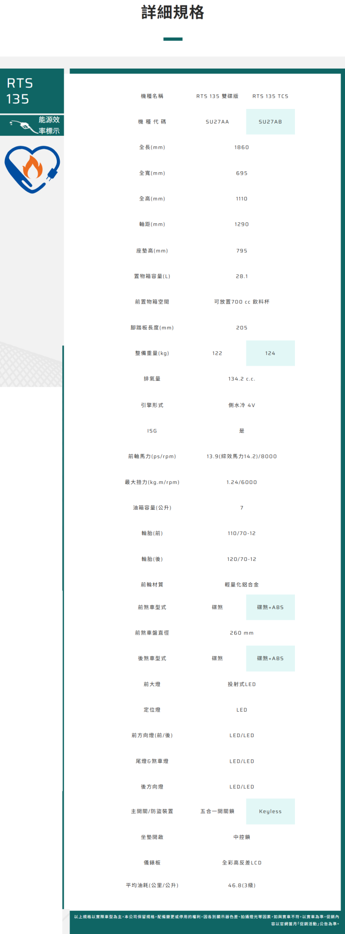Select 碟煞+ABS in the 前煞車型式 row
This screenshot has height=934, width=345.
pyautogui.click(x=270, y=607)
